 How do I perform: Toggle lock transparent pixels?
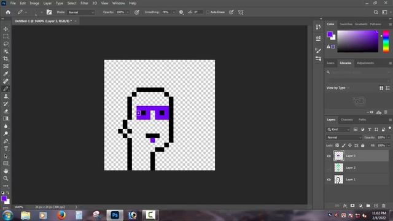337,145
